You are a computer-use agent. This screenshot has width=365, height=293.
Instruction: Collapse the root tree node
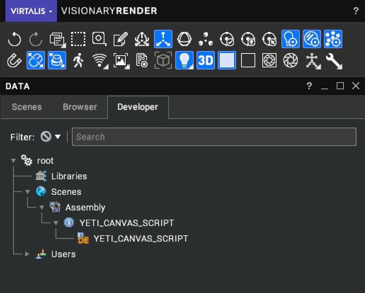[13, 161]
